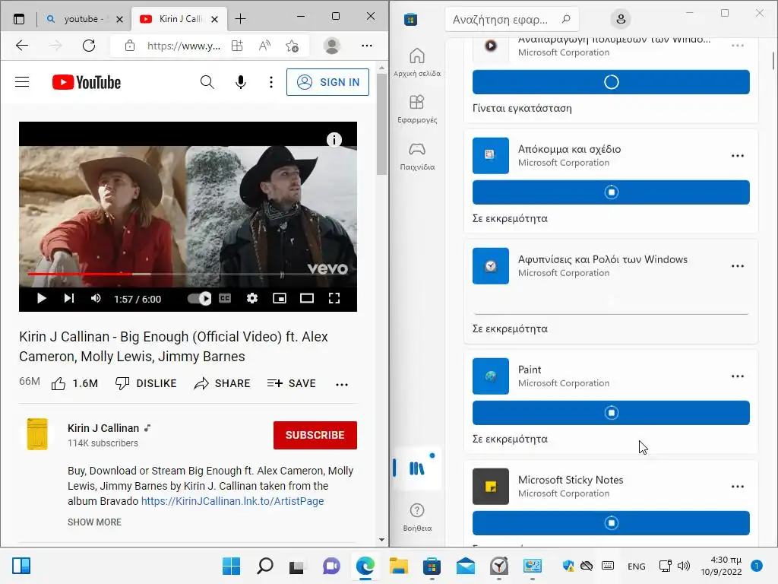The image size is (778, 584).
Task: Open options for Απόκομμα και σχέδιο
Action: pyautogui.click(x=737, y=155)
